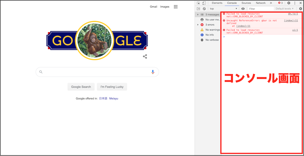This screenshot has height=156, width=304.
Task: Expand the 3 errors group
Action: point(198,25)
